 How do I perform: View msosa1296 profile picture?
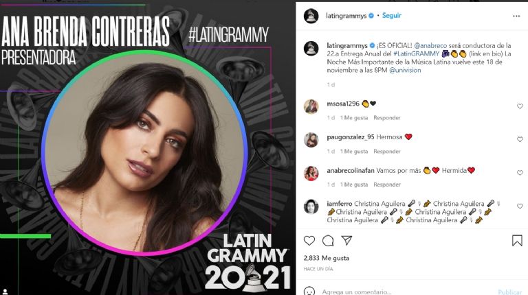(311, 107)
